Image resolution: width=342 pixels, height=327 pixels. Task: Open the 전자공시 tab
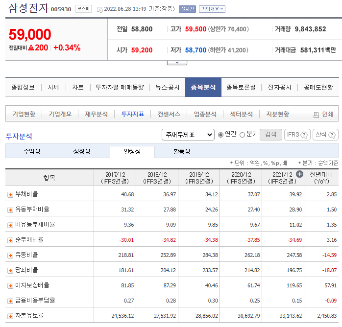pos(279,87)
